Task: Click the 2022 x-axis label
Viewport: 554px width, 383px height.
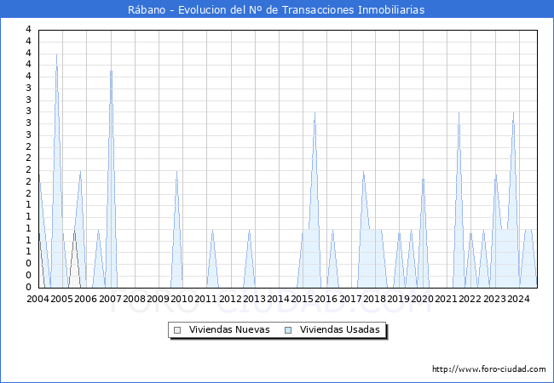Action: [x=470, y=299]
